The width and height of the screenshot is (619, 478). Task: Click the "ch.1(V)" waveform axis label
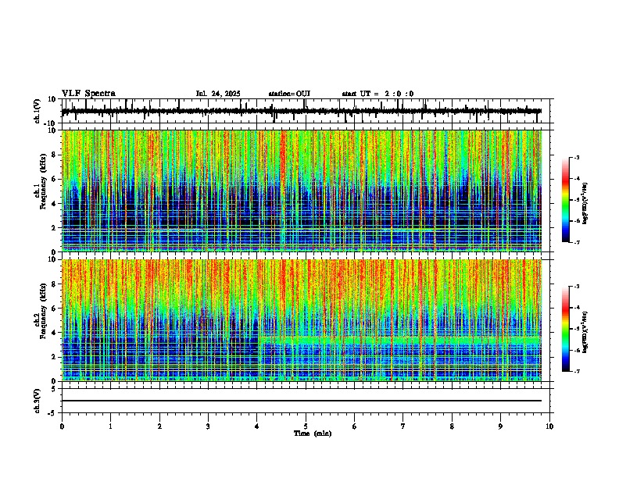pos(37,111)
